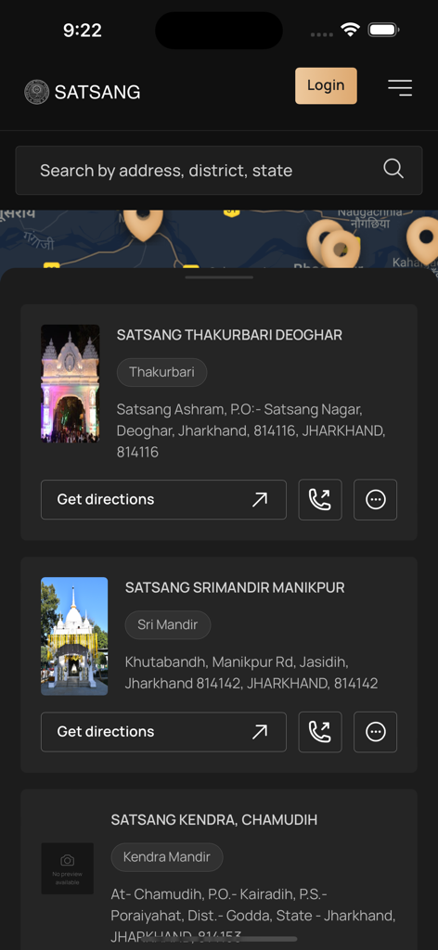Tap the Khutabandh Manikpur Rd address text
Image resolution: width=438 pixels, height=950 pixels.
coord(251,673)
